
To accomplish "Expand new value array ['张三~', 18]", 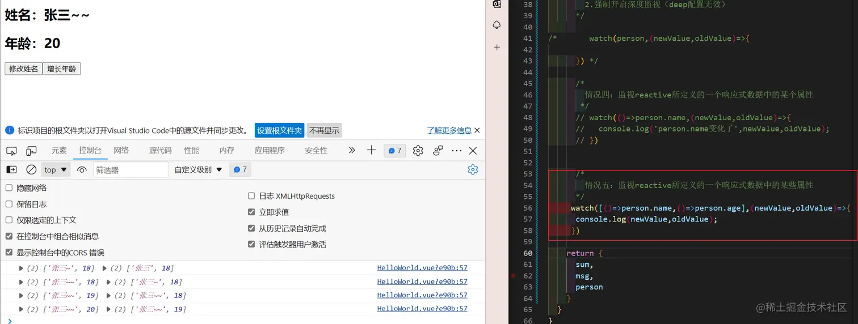I will click(22, 268).
